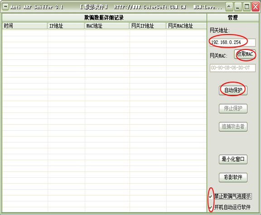Toggle 禁止欺骗气泡提示 checkbox
The width and height of the screenshot is (261, 215).
[x=211, y=196]
